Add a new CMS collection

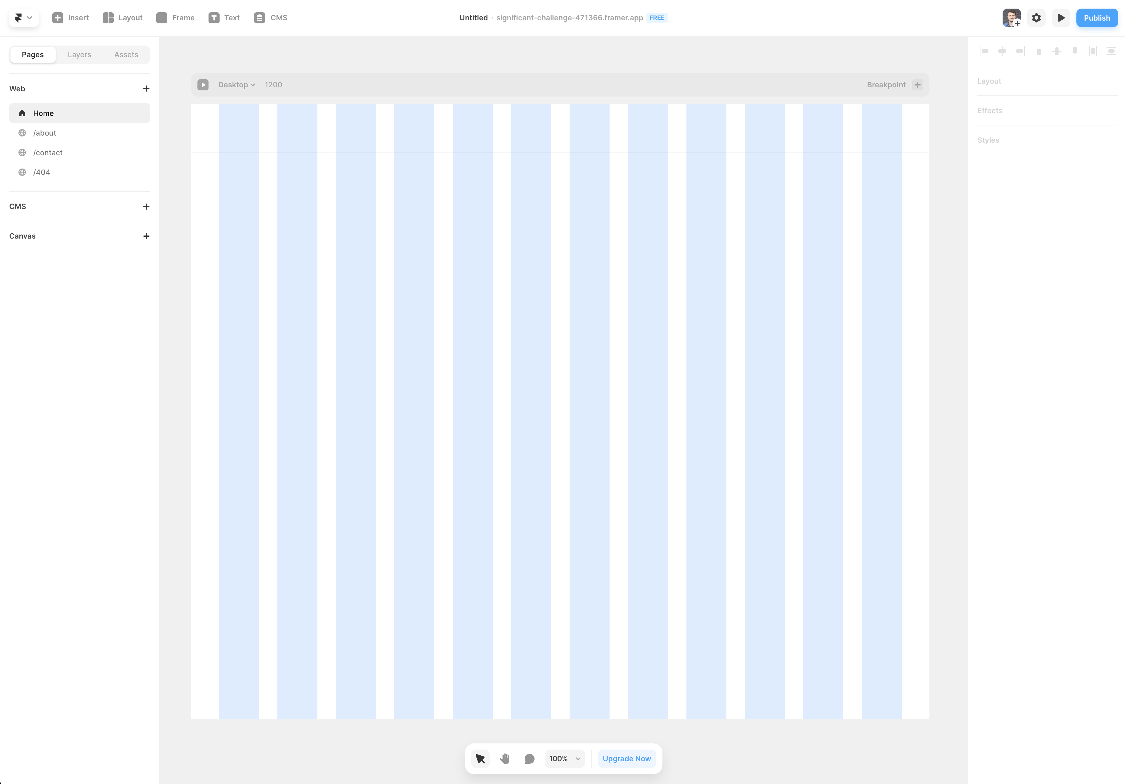[146, 207]
